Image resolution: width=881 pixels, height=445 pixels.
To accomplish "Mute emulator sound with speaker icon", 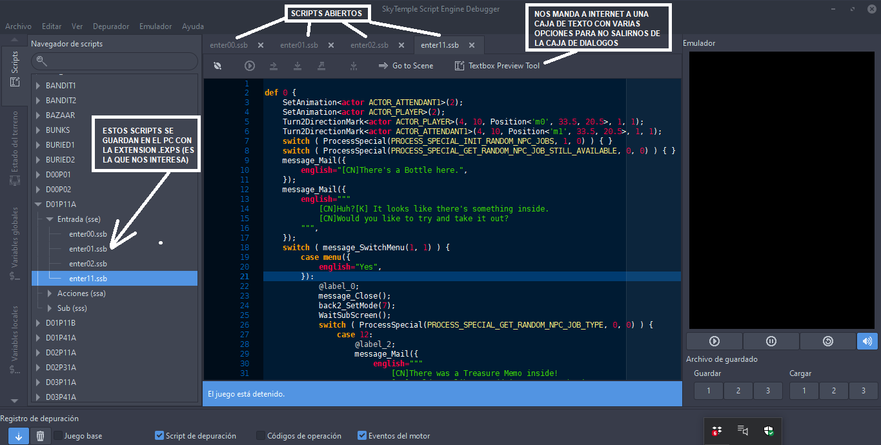I will click(x=867, y=341).
